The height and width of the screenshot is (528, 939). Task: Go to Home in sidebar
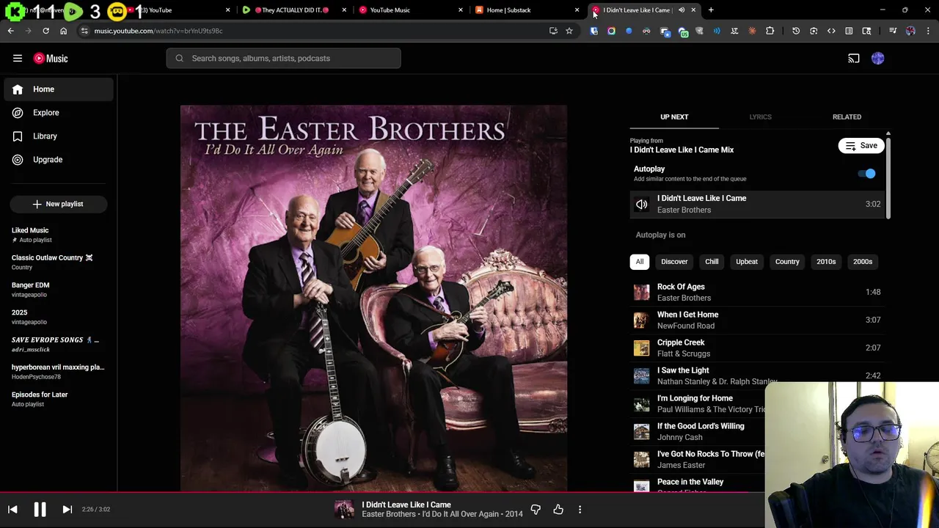coord(59,89)
